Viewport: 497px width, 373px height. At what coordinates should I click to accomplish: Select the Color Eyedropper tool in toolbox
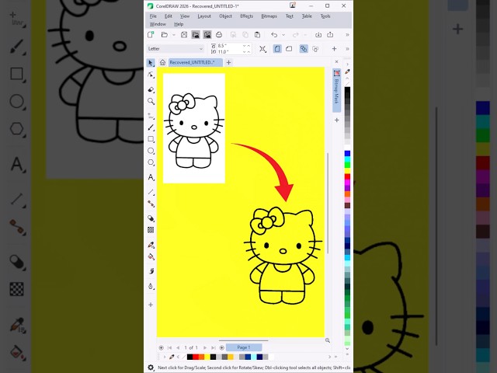tap(151, 245)
